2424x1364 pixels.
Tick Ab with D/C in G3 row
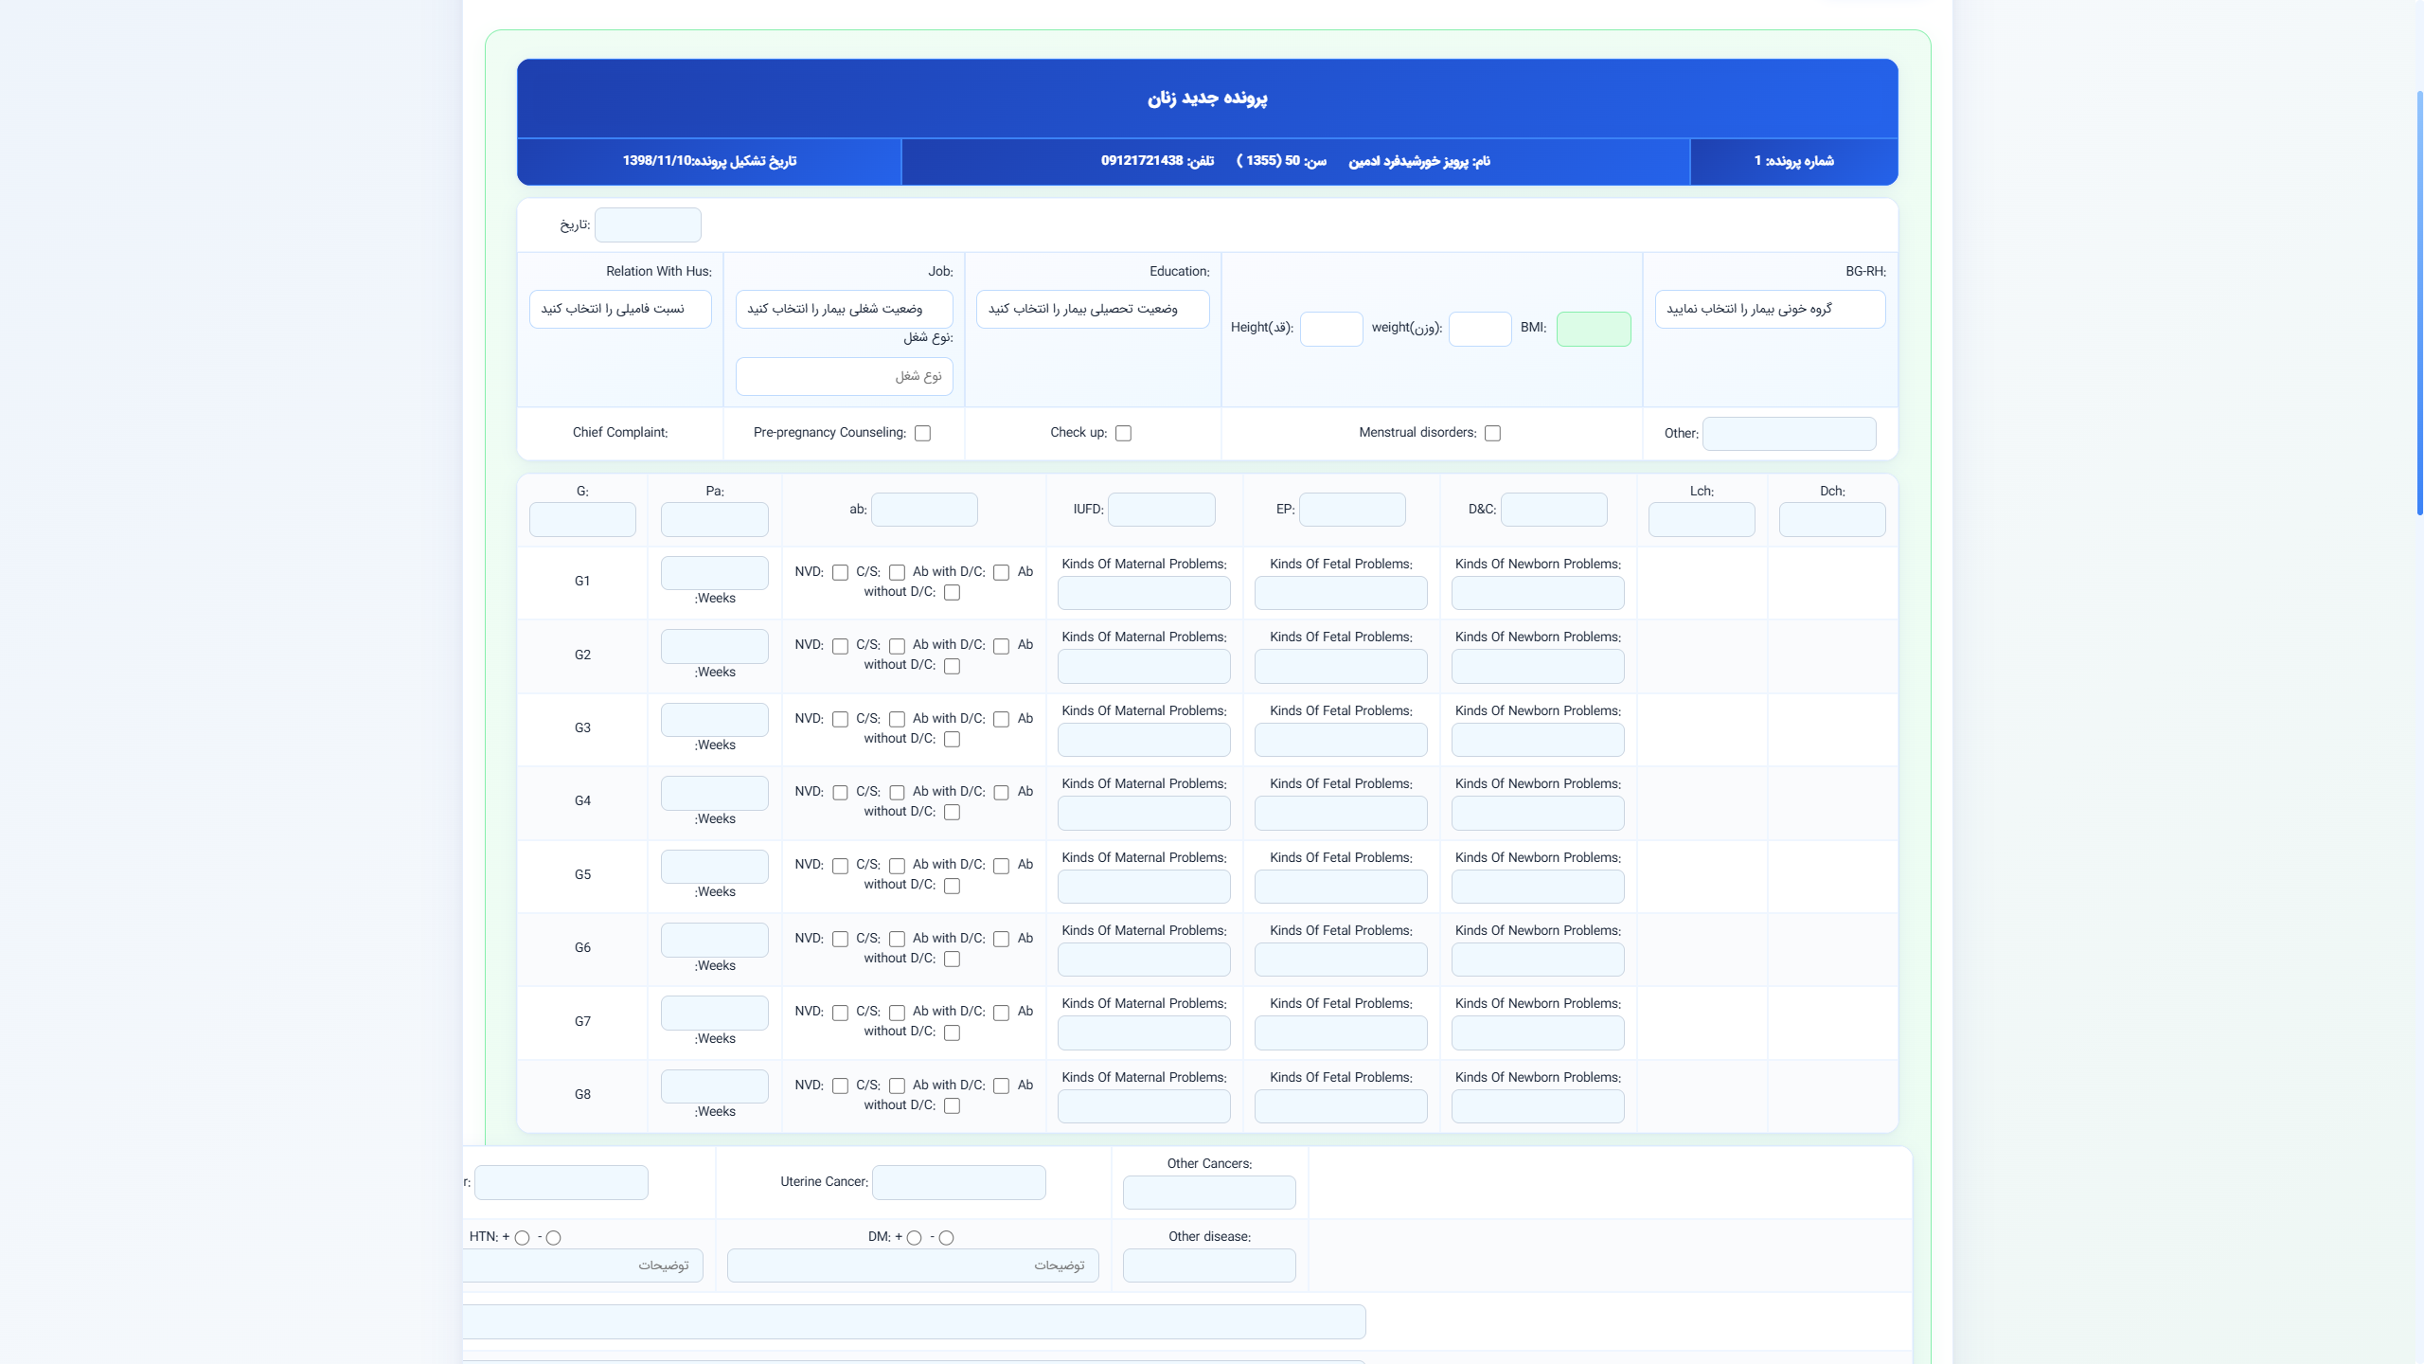pos(1001,719)
